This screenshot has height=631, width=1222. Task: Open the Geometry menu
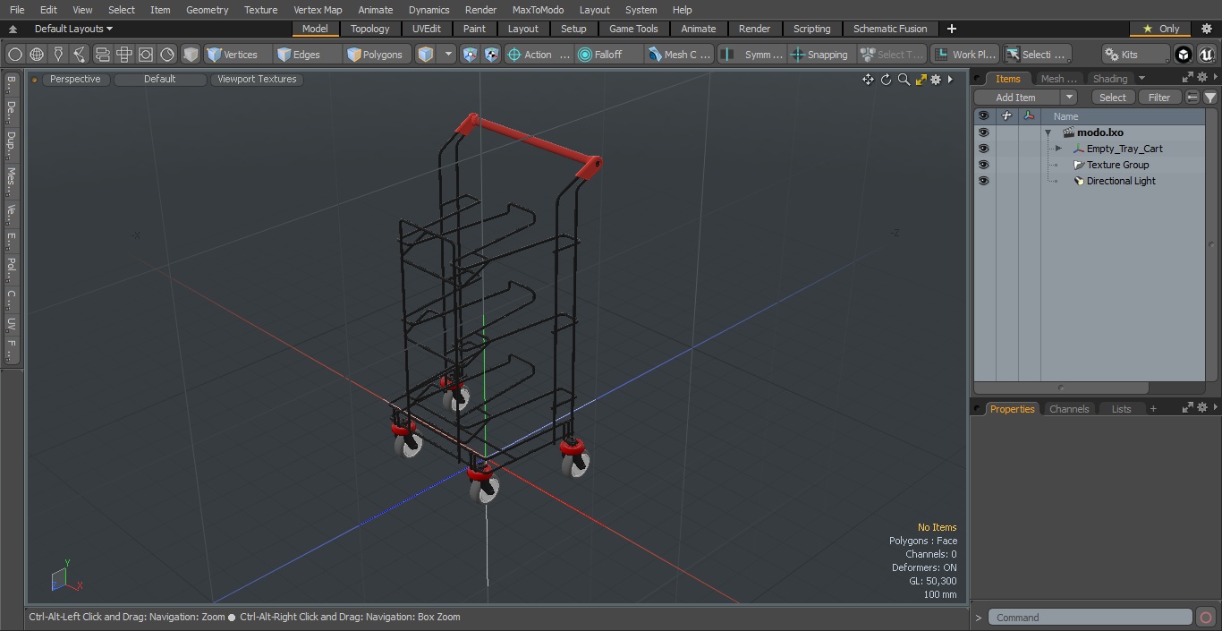[207, 10]
